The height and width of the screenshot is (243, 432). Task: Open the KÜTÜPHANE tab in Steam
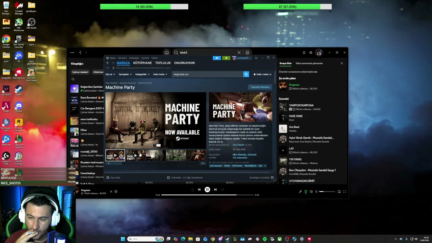[142, 63]
